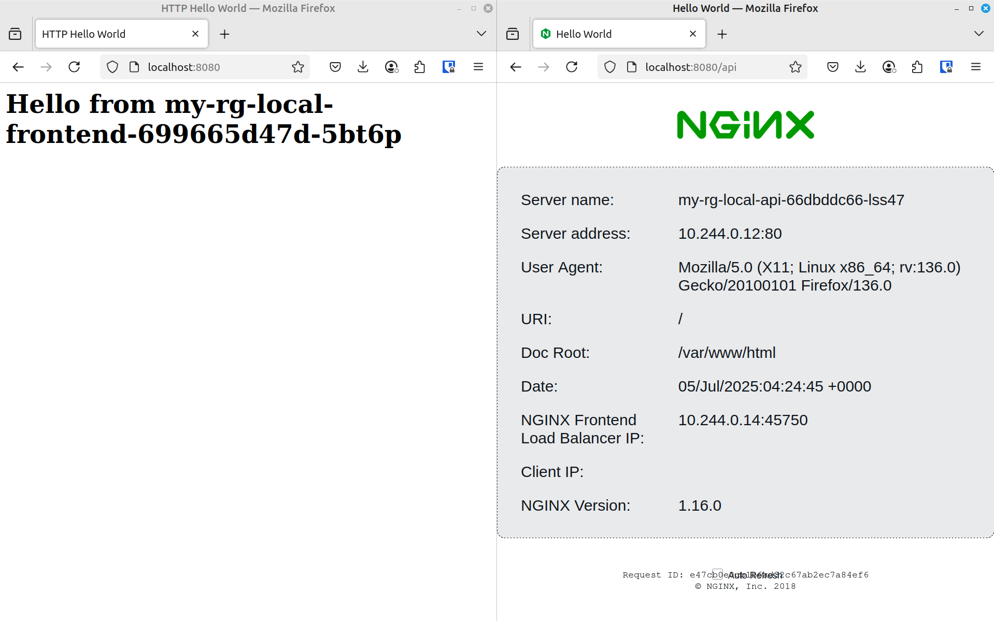Open a new tab in left window

(224, 34)
